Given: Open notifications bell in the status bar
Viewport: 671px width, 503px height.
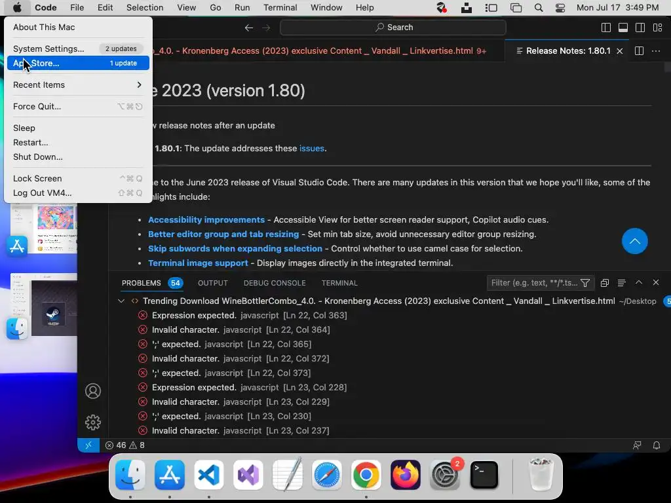Looking at the screenshot, I should point(656,445).
